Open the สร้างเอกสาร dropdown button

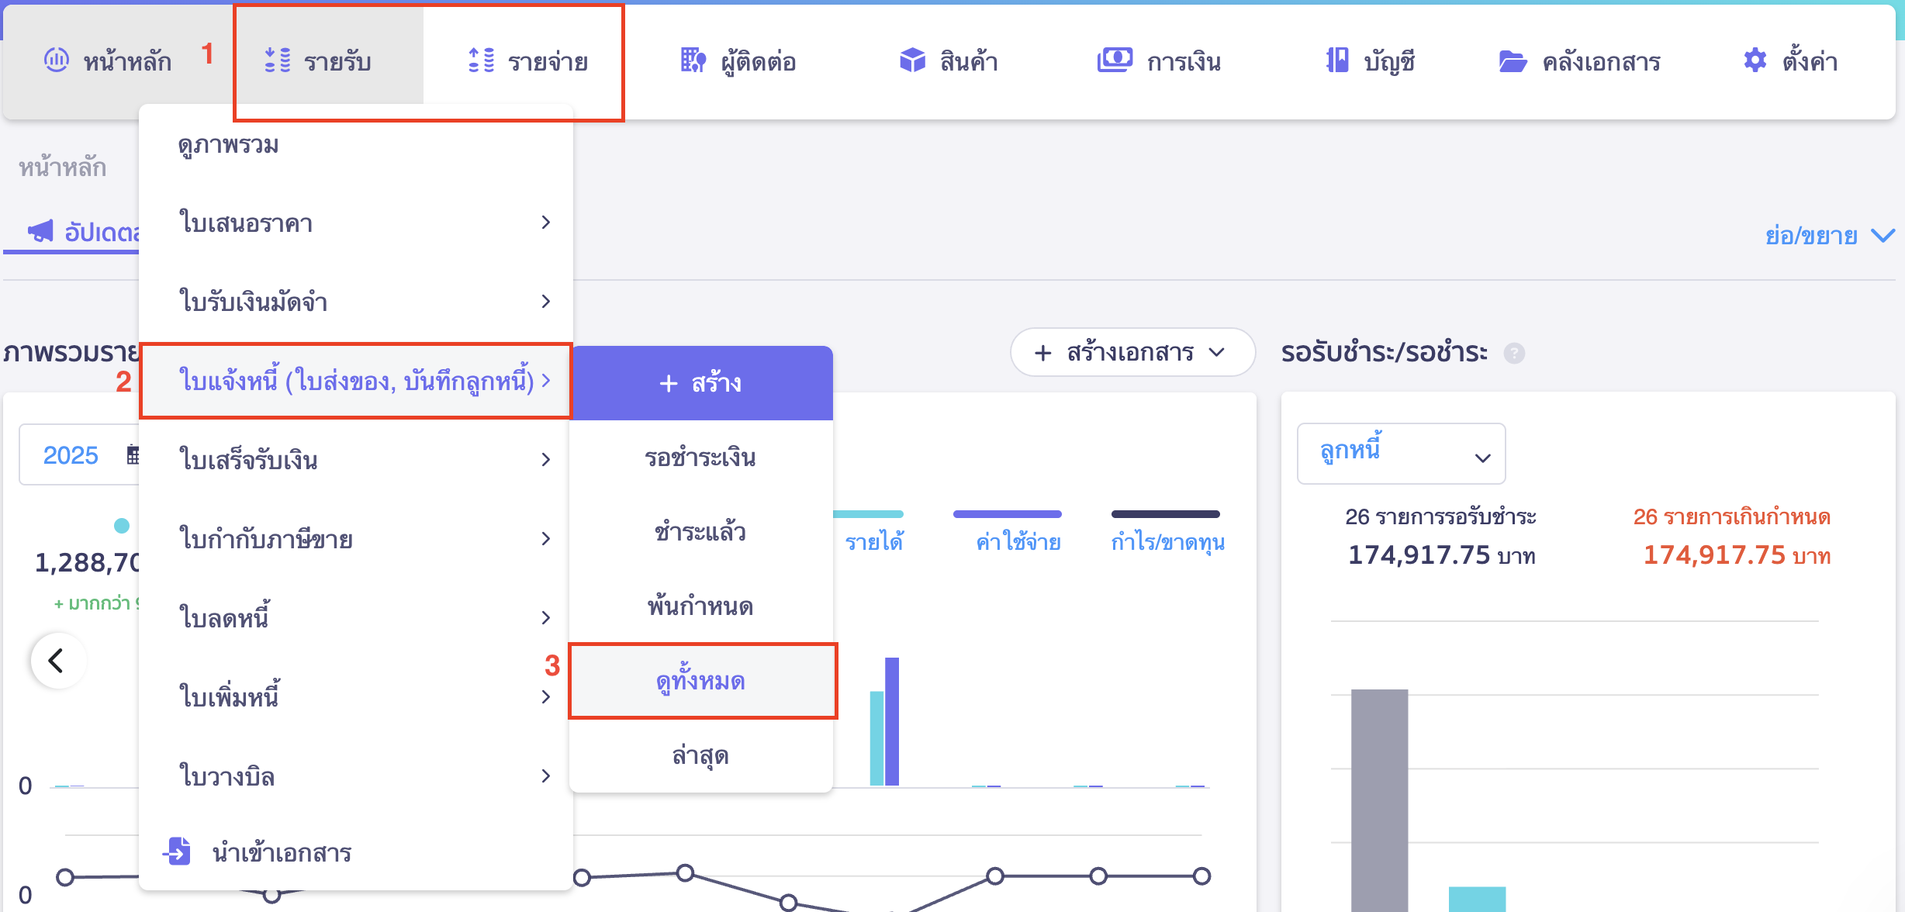coord(1132,353)
